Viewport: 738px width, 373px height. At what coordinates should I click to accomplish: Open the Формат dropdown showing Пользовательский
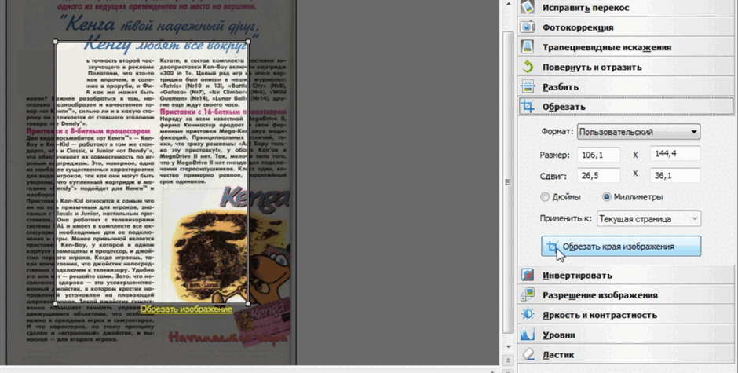(x=639, y=132)
